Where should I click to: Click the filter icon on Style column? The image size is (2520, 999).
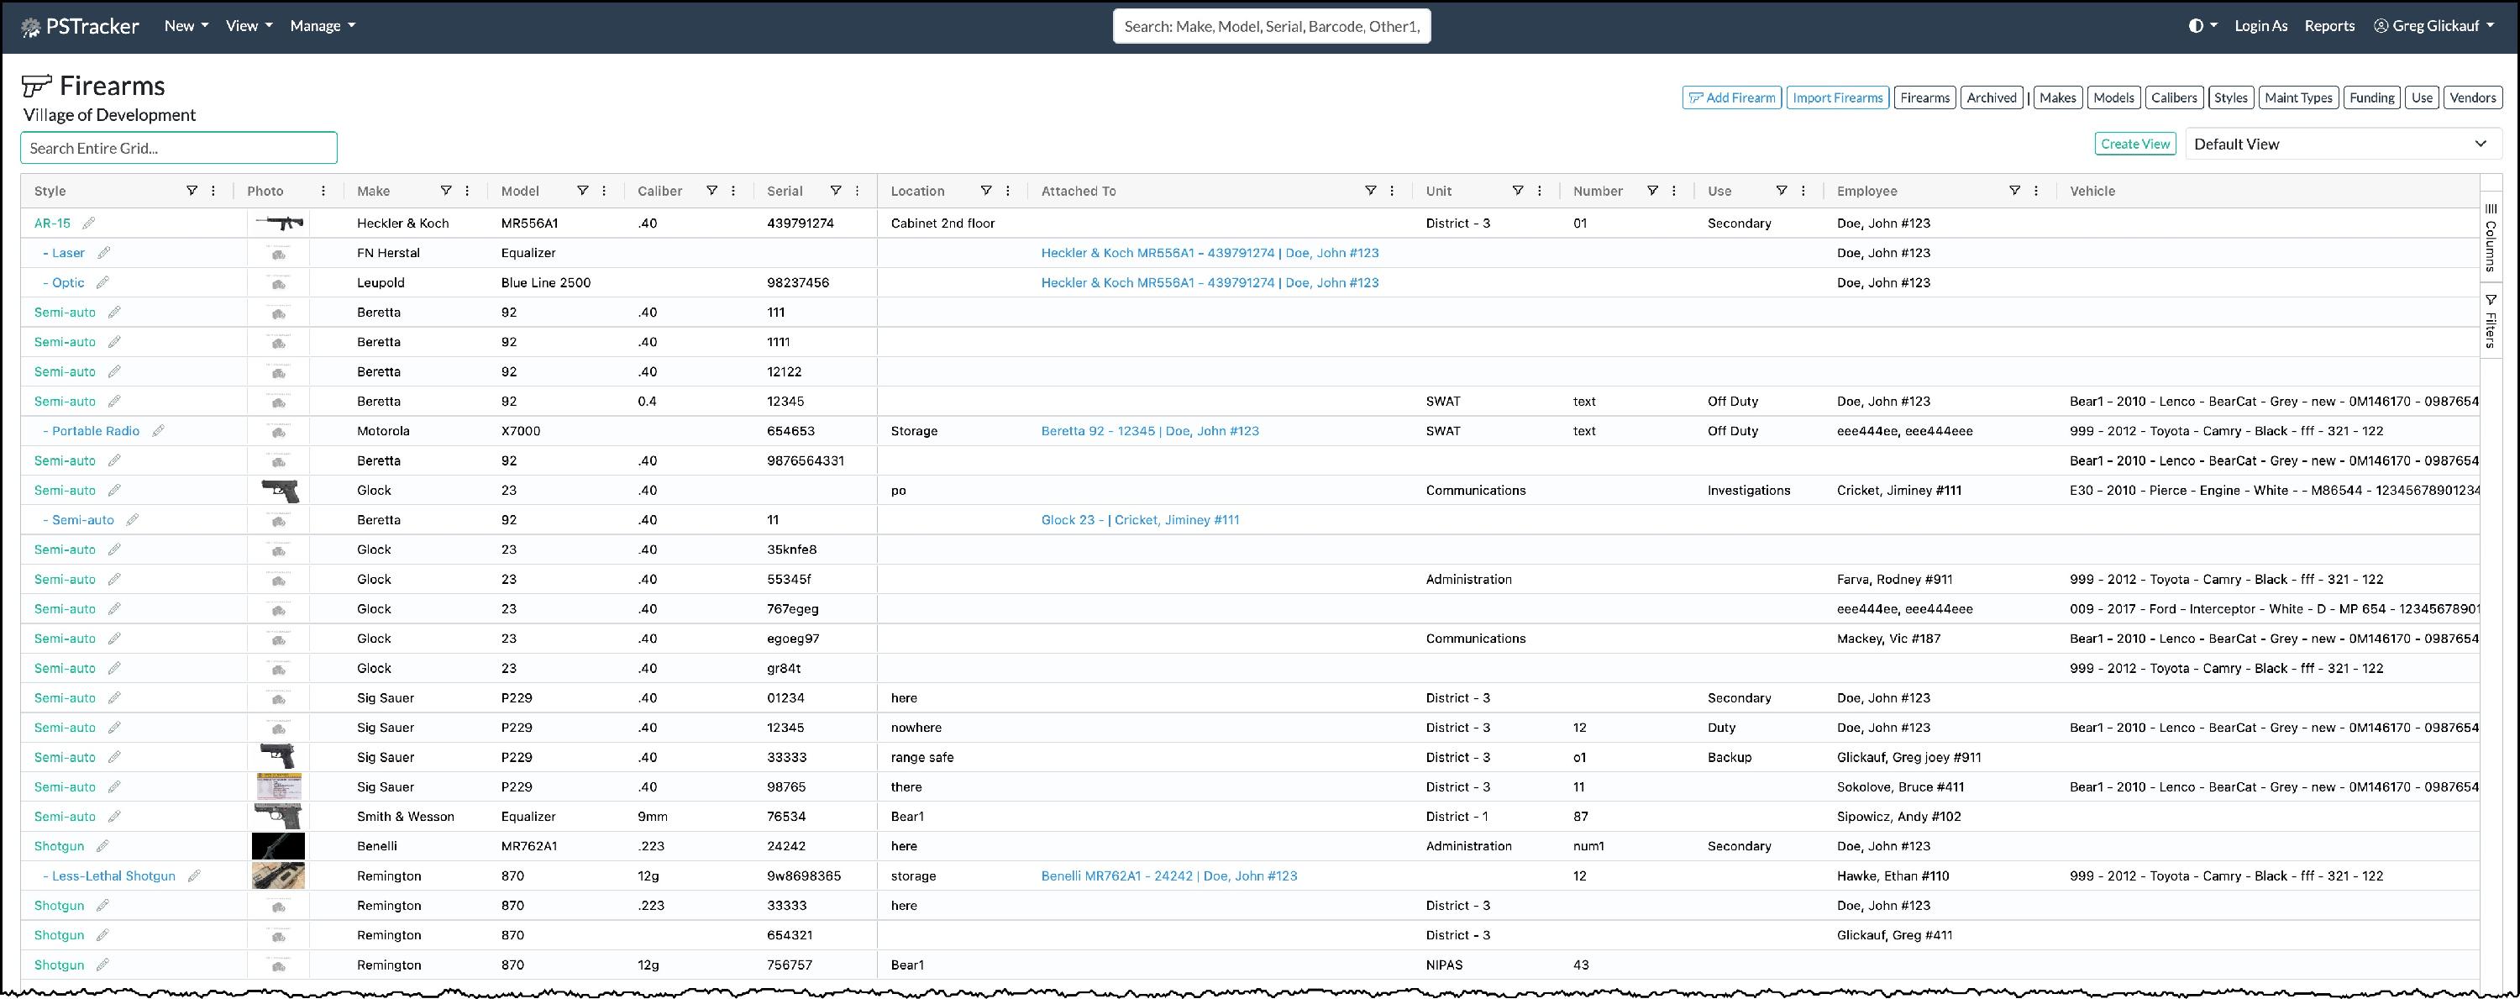[192, 191]
